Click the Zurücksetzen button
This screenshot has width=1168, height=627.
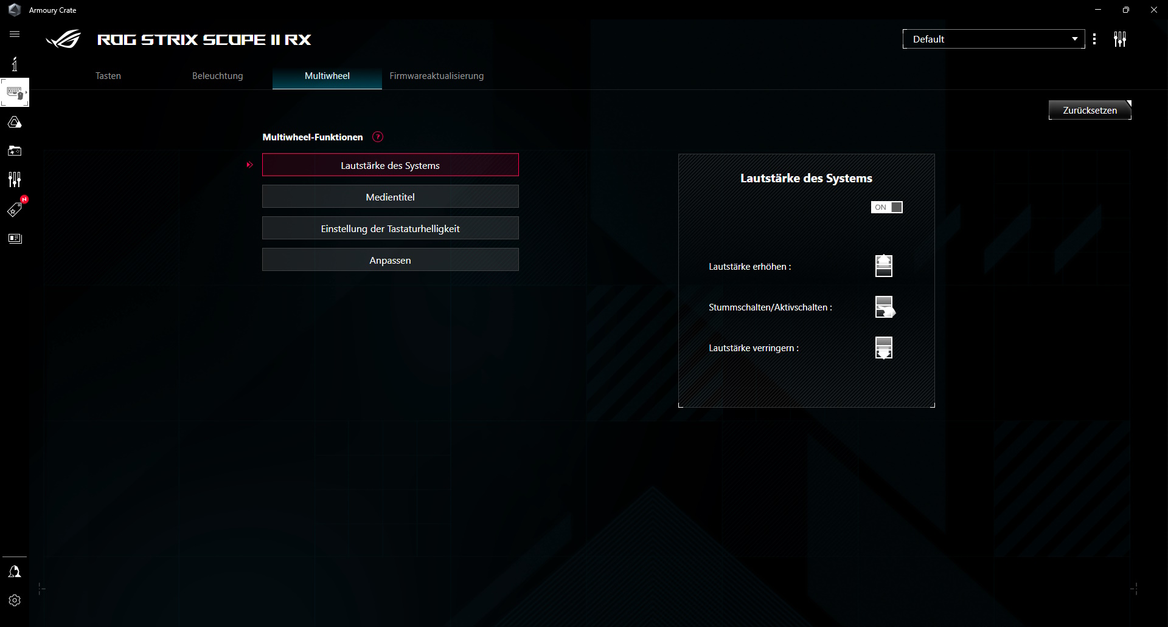click(x=1090, y=110)
